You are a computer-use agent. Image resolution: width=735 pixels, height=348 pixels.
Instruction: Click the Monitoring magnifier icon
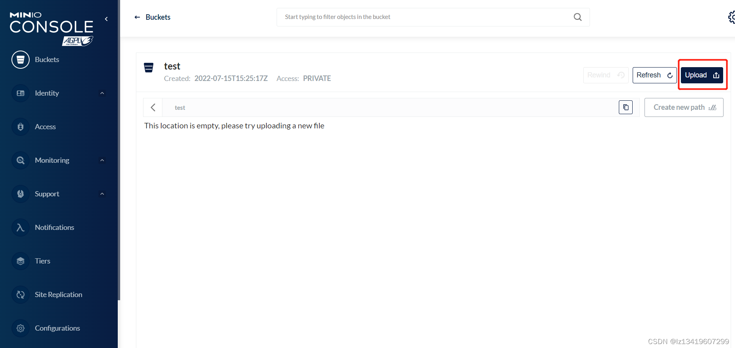pyautogui.click(x=21, y=160)
